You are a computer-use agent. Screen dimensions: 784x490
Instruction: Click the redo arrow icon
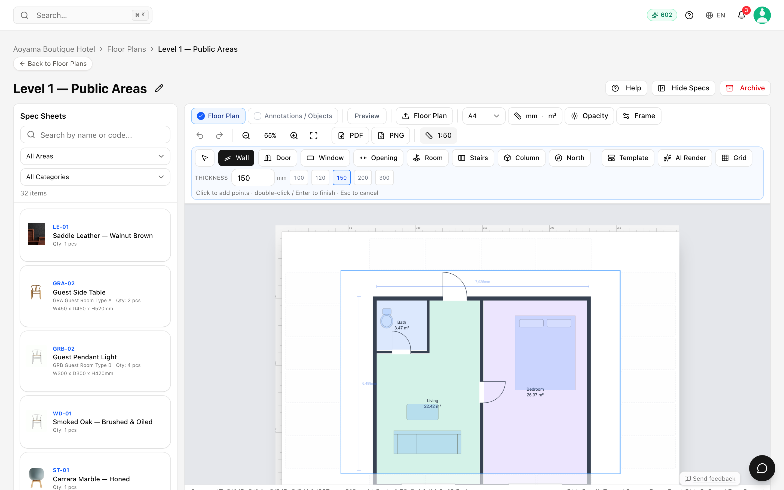(x=219, y=136)
